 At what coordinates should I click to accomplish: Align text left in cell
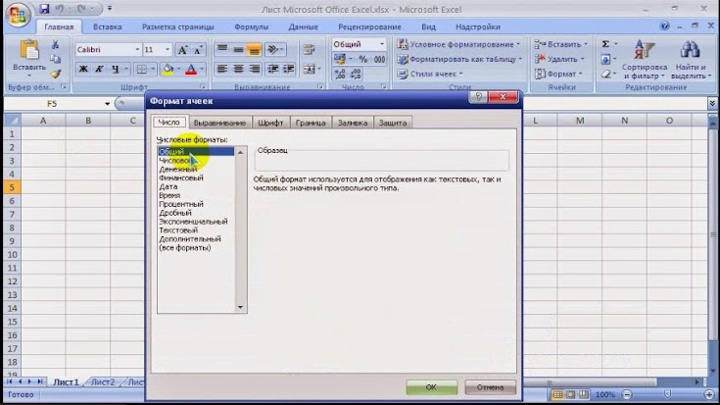point(222,69)
